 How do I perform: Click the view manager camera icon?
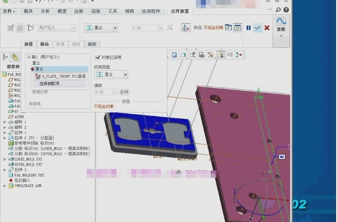point(202,55)
